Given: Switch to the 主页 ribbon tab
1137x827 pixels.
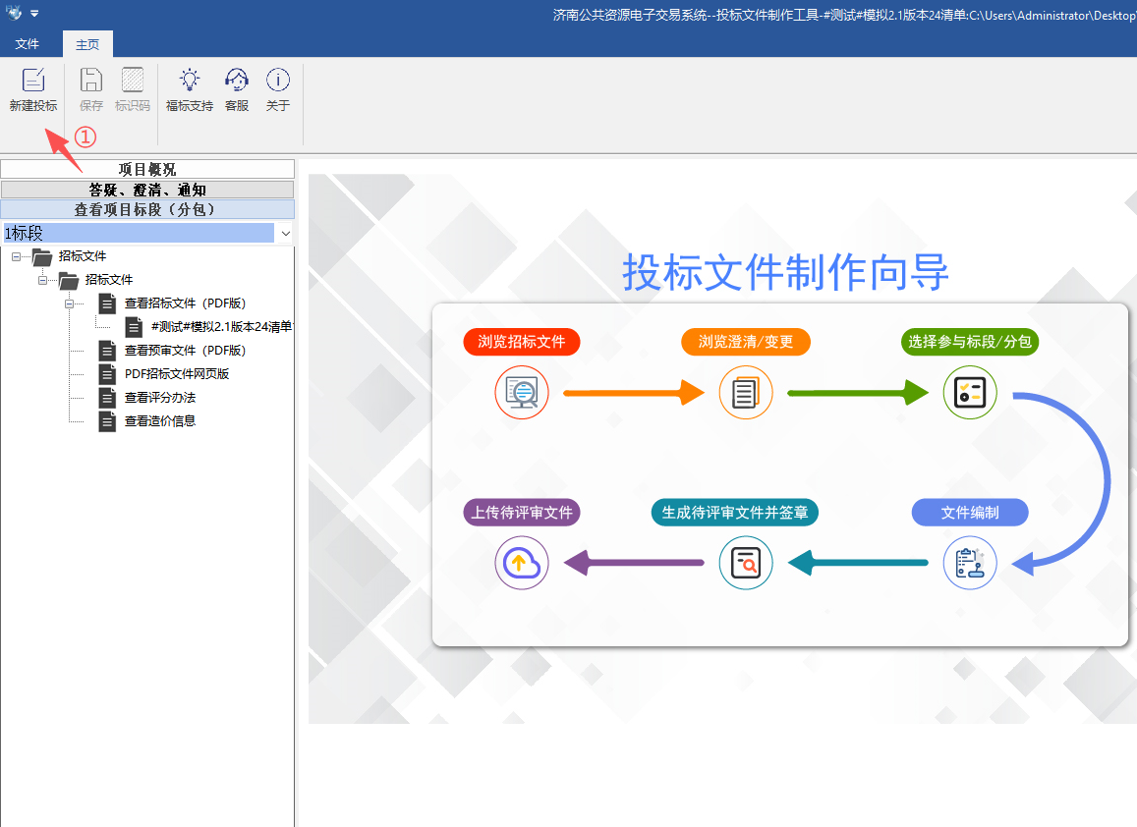Looking at the screenshot, I should (x=87, y=44).
